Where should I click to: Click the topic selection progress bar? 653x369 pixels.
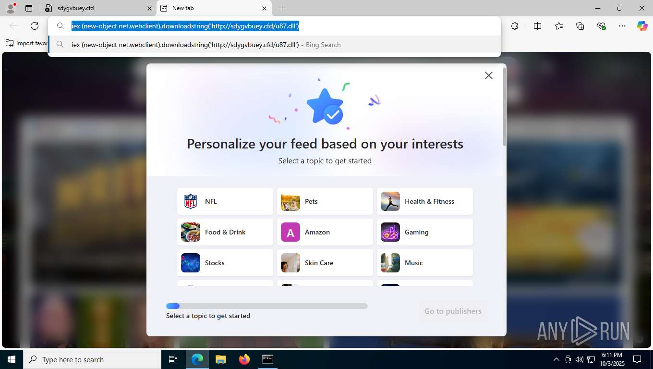point(267,306)
